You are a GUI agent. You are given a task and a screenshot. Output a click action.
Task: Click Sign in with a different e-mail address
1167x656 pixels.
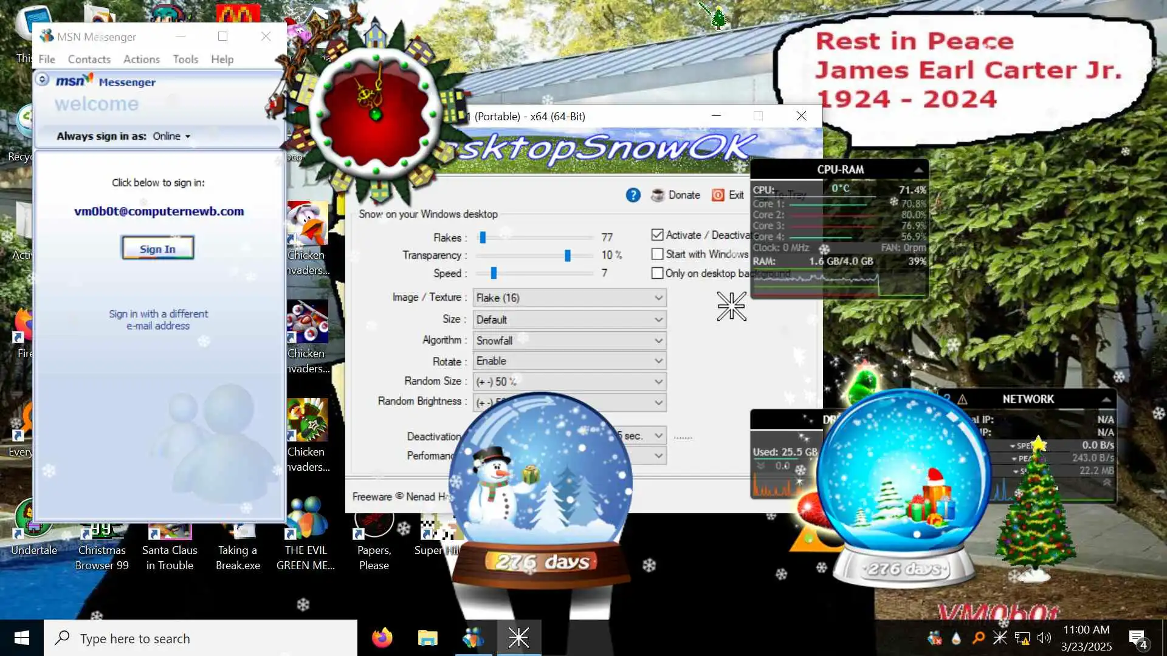158,319
